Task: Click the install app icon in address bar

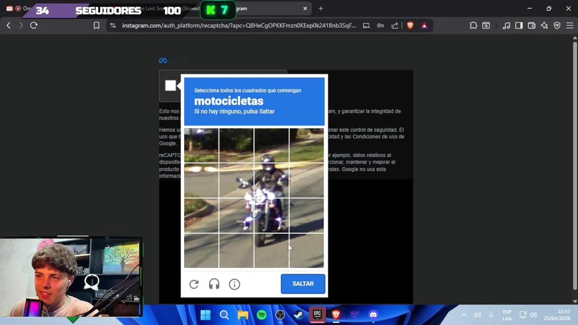Action: [366, 26]
